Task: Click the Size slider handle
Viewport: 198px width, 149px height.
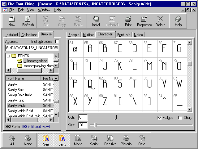Action: [x=96, y=125]
